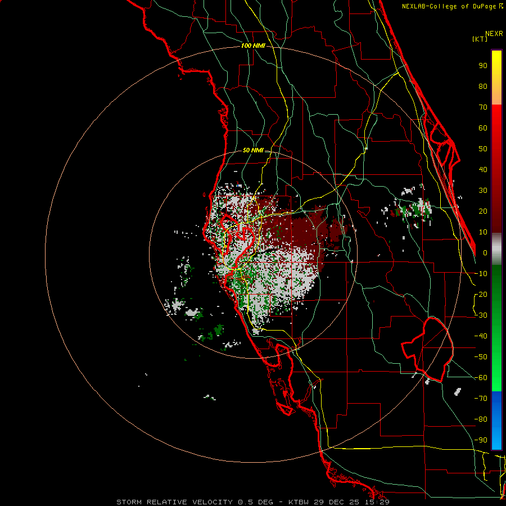Click the positive 30 value on color scale
506x506 pixels.
483,191
